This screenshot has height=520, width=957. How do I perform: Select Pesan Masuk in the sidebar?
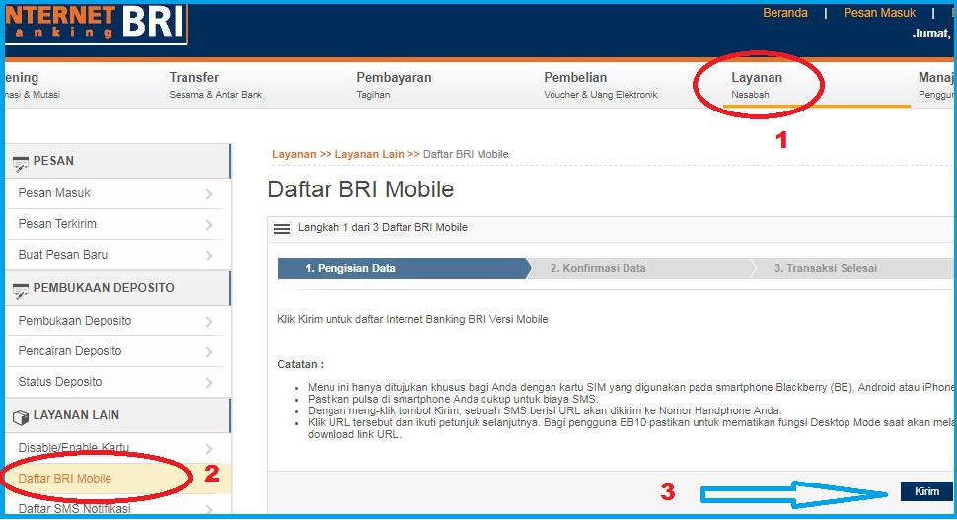tap(117, 193)
